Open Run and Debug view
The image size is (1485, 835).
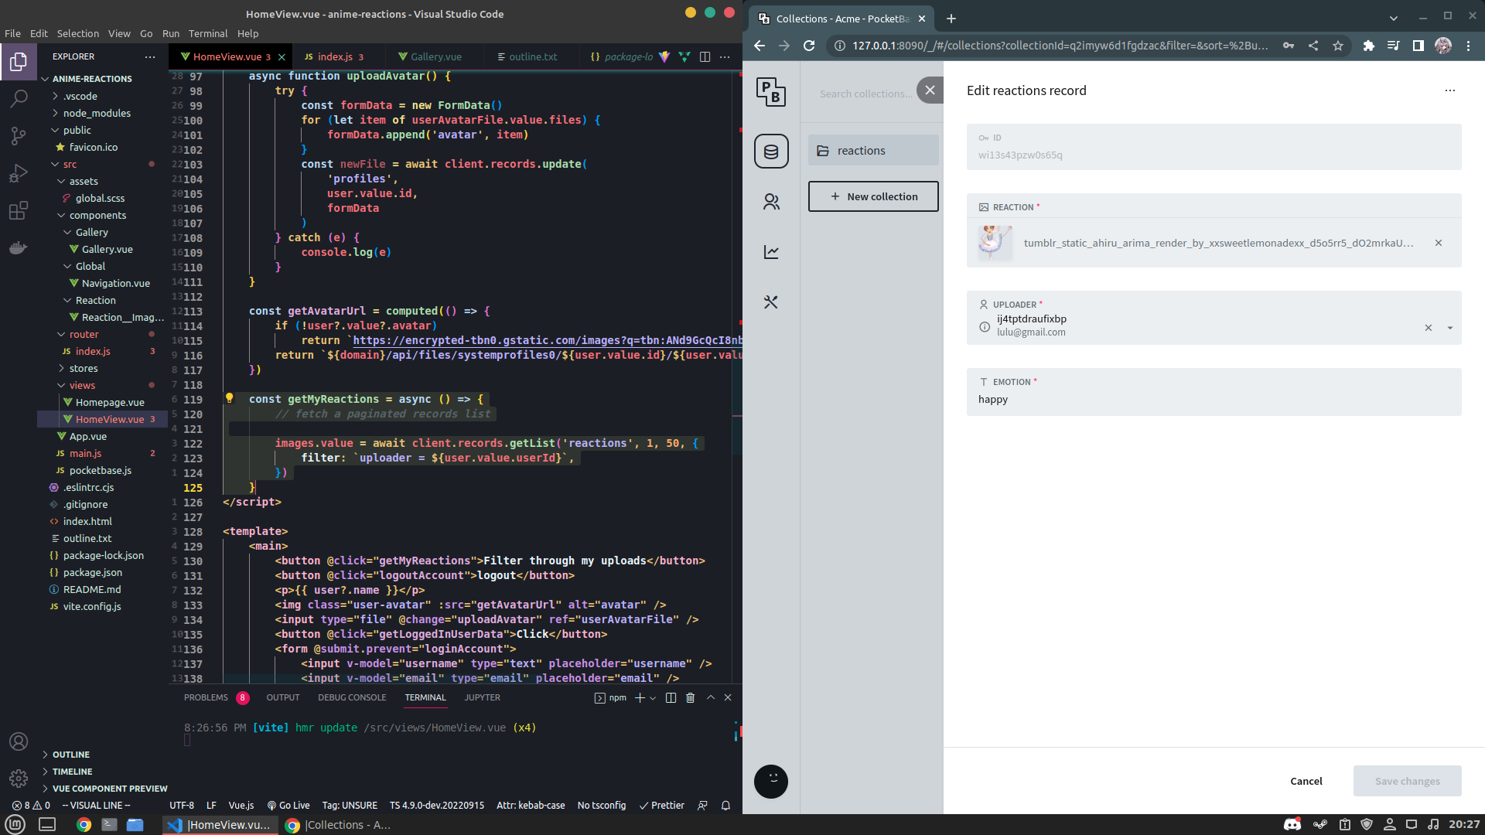tap(19, 173)
